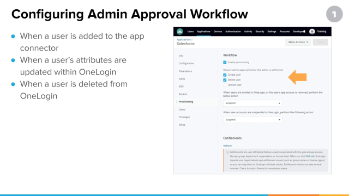Viewport: 349px width, 196px height.
Task: Expand the More Actions dropdown
Action: pyautogui.click(x=298, y=42)
